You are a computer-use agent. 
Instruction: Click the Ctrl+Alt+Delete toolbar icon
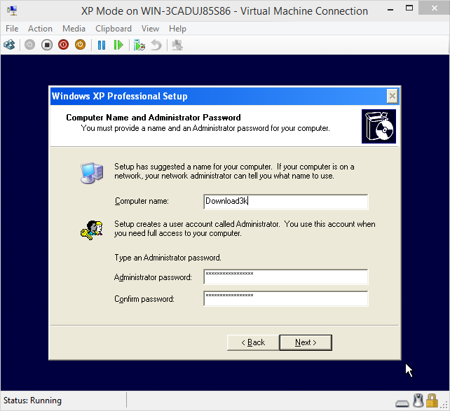pos(9,45)
